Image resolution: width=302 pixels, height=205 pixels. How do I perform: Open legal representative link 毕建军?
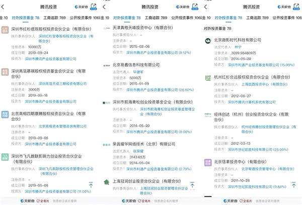(138, 72)
